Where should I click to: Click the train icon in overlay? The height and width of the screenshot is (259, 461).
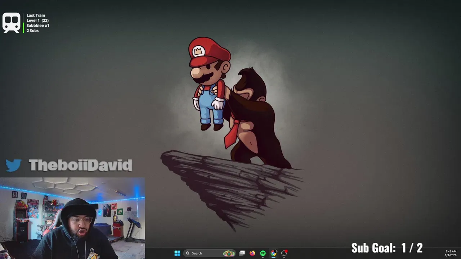[11, 23]
